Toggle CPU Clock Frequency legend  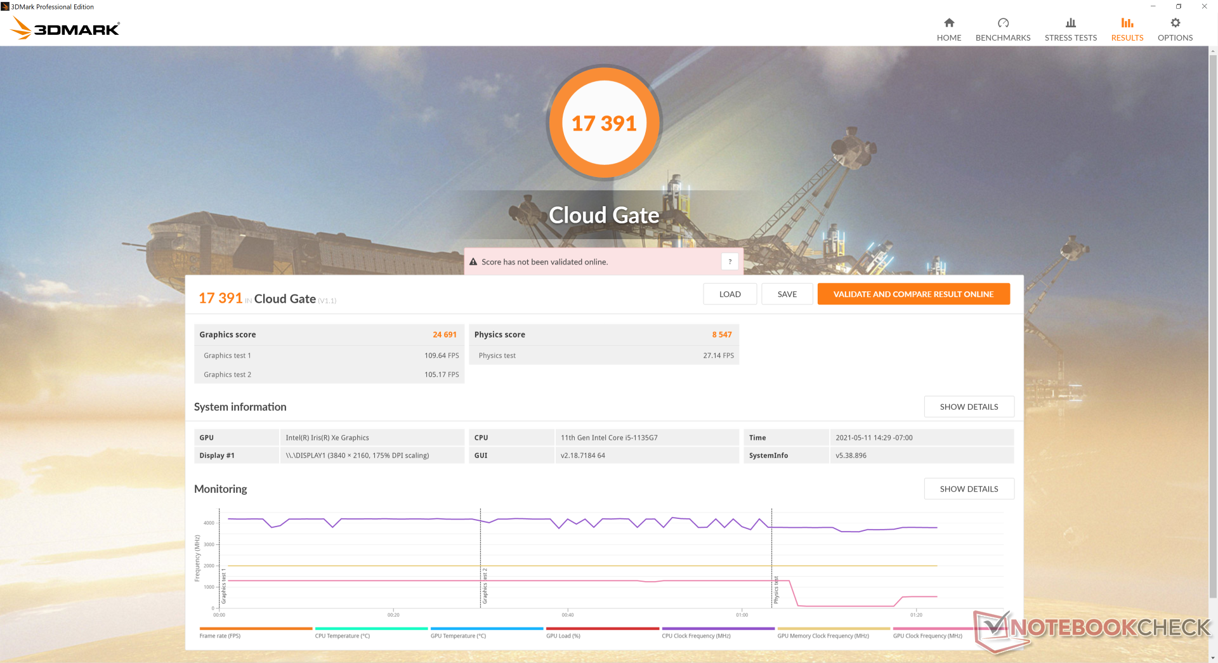point(718,633)
